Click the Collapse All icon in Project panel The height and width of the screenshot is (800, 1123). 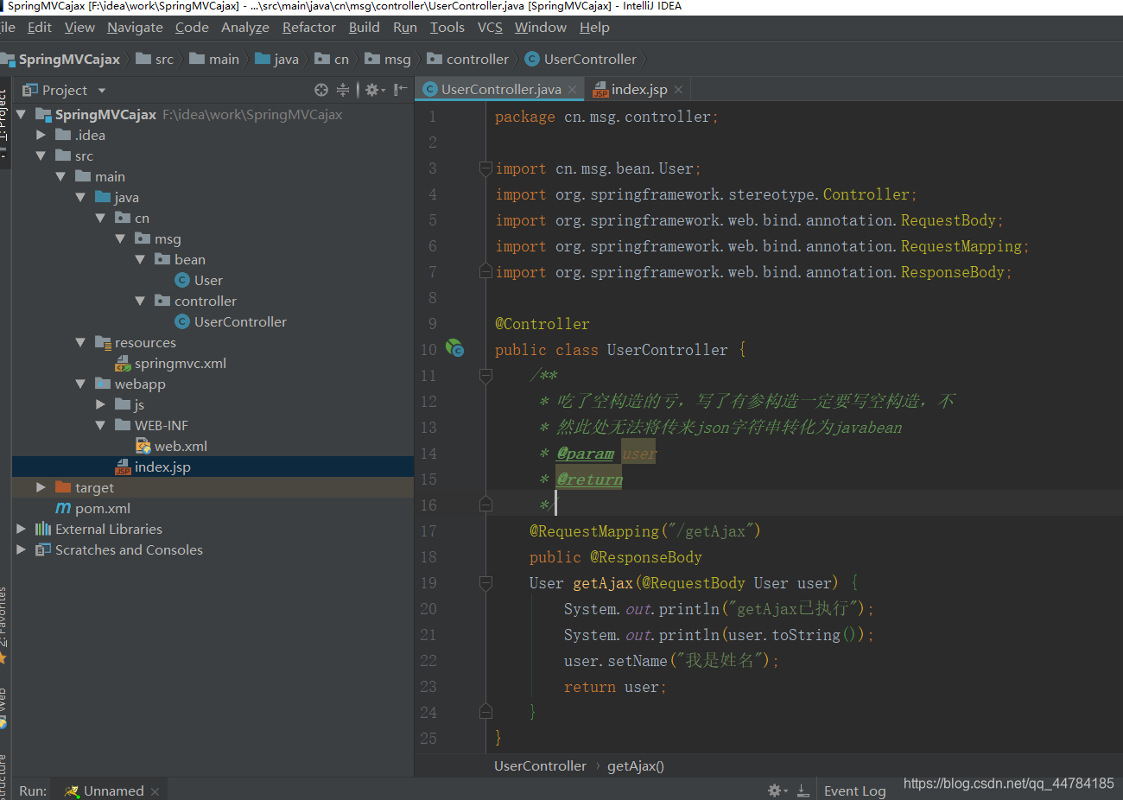click(x=343, y=90)
